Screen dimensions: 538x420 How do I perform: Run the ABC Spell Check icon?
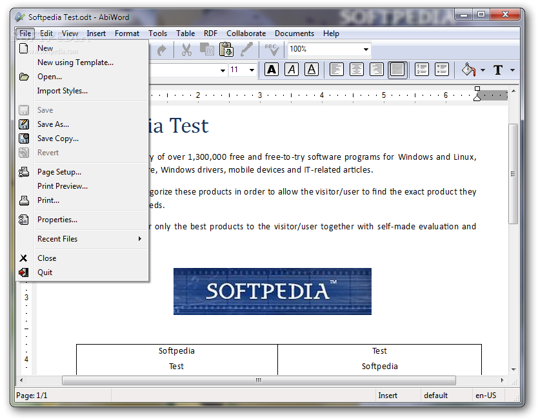coord(272,50)
